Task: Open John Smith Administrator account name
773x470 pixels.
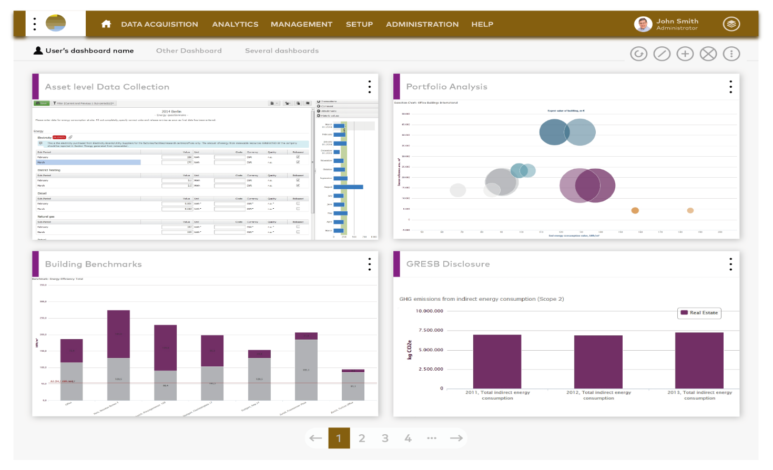Action: [x=677, y=24]
